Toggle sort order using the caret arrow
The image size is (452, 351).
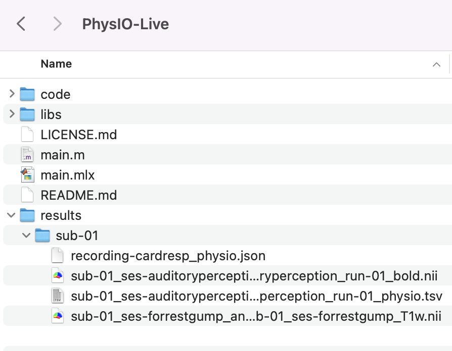click(x=436, y=65)
